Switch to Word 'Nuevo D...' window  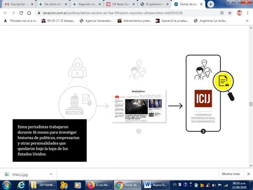[156, 185]
